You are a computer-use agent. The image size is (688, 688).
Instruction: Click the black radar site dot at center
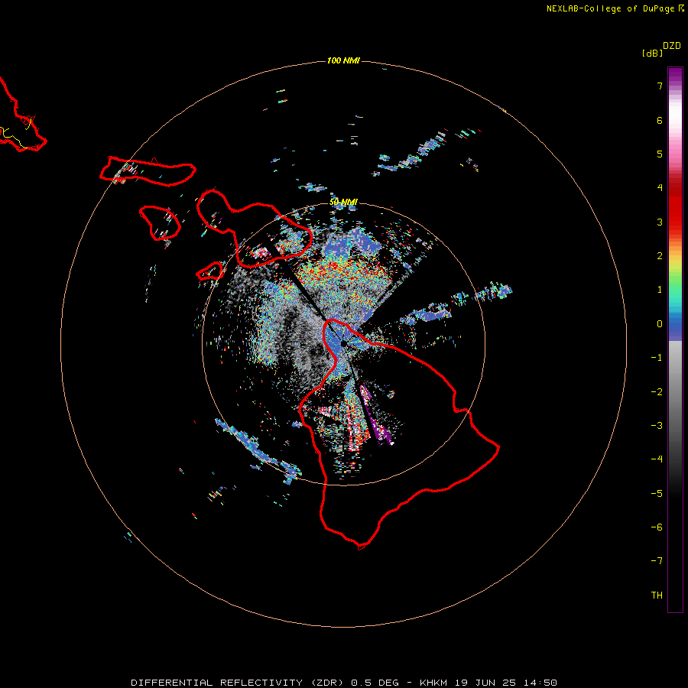point(344,343)
